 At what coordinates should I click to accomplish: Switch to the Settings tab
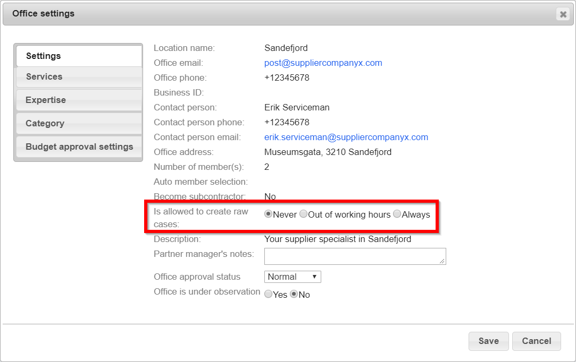[x=78, y=56]
